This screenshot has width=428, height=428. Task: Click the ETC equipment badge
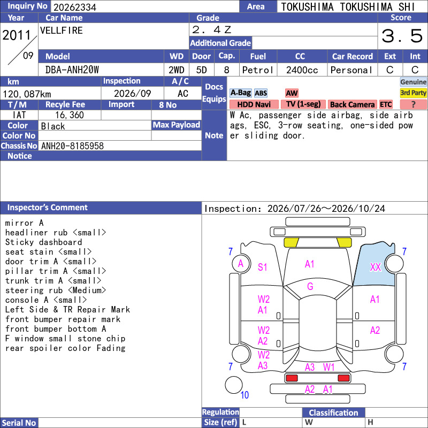click(x=386, y=104)
